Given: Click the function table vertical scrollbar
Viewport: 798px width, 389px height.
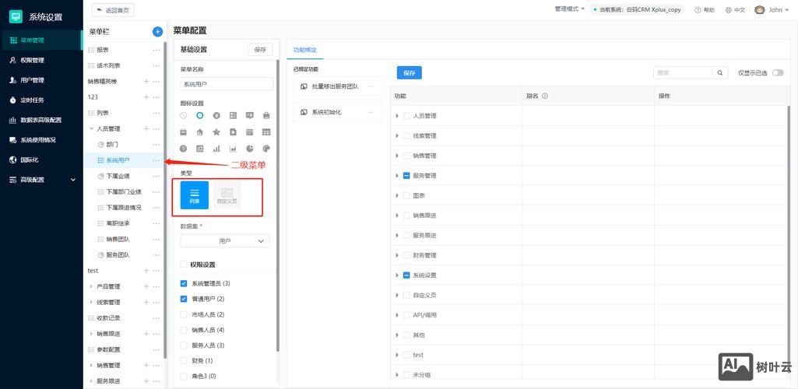Looking at the screenshot, I should (x=789, y=236).
